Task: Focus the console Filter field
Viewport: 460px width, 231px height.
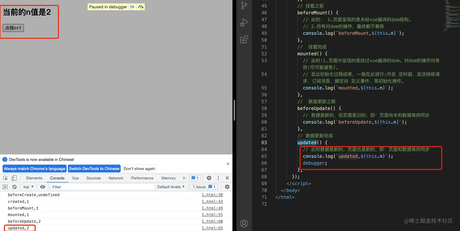Action: pyautogui.click(x=103, y=187)
